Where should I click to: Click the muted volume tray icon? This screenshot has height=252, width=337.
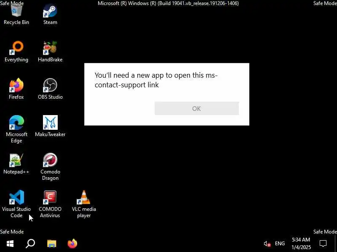click(x=267, y=244)
